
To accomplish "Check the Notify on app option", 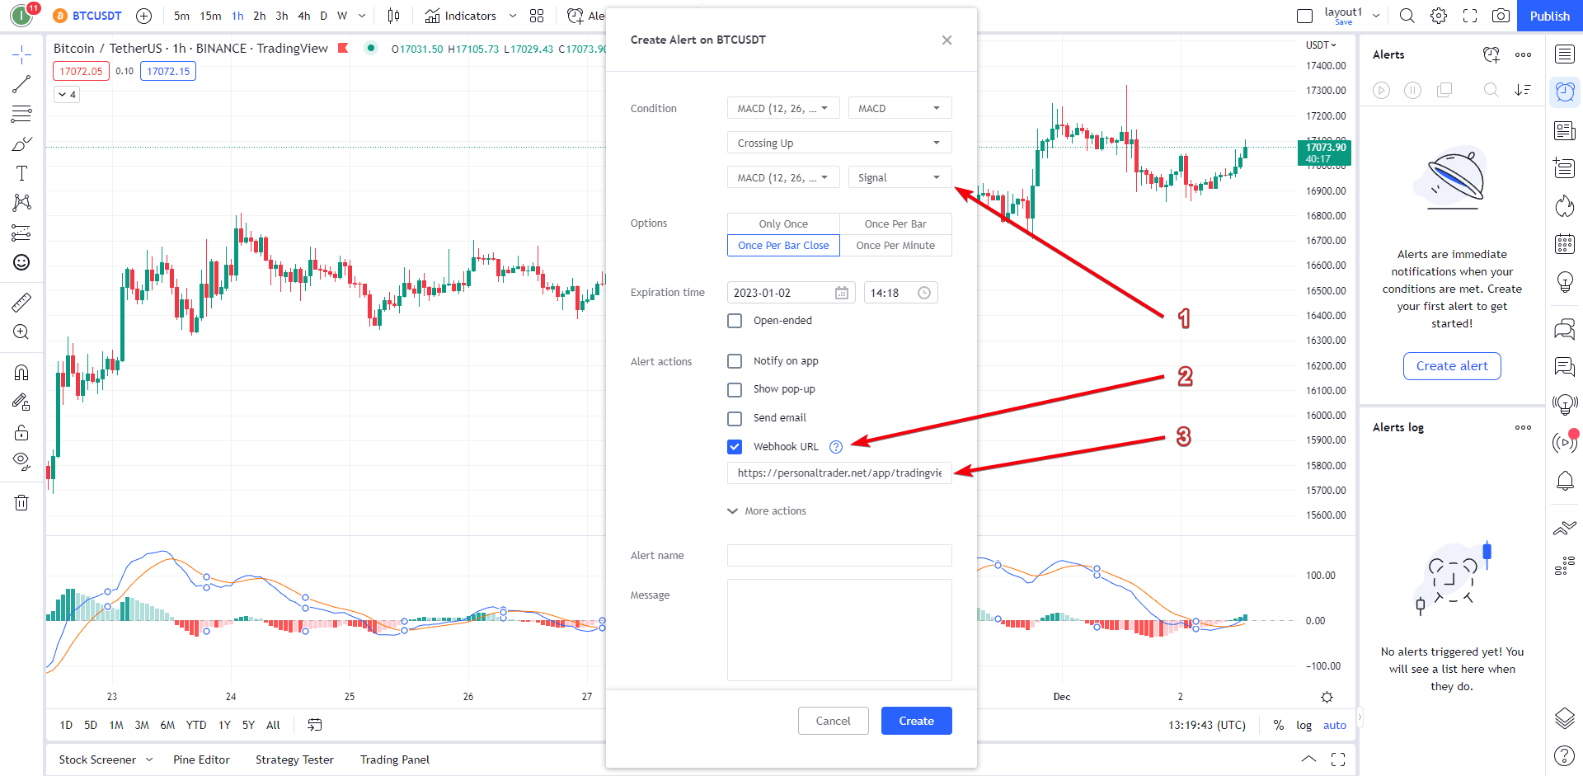I will [735, 361].
